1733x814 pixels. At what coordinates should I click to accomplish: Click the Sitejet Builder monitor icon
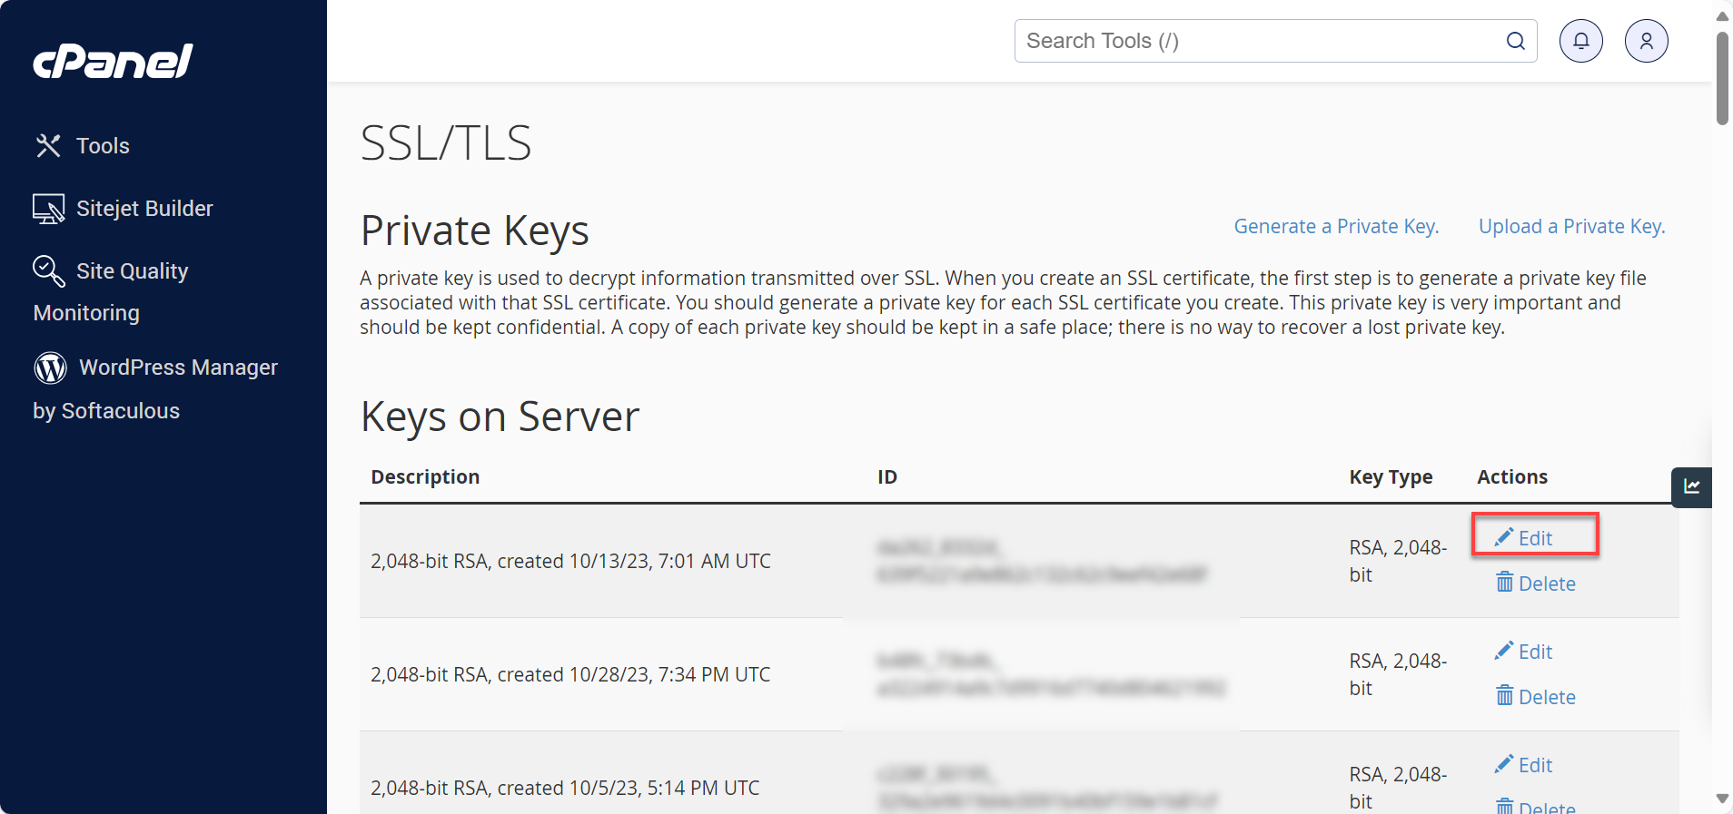[x=48, y=209]
